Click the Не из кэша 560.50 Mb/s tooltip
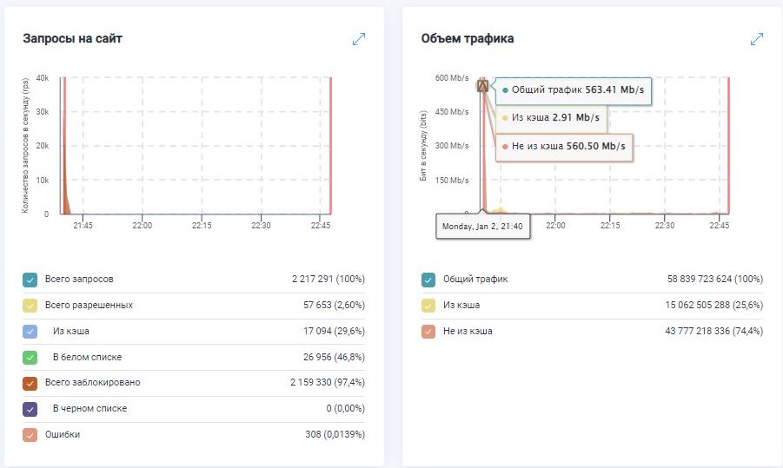 [564, 147]
